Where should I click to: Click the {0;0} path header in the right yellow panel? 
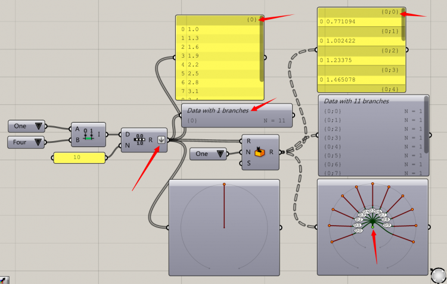click(390, 12)
